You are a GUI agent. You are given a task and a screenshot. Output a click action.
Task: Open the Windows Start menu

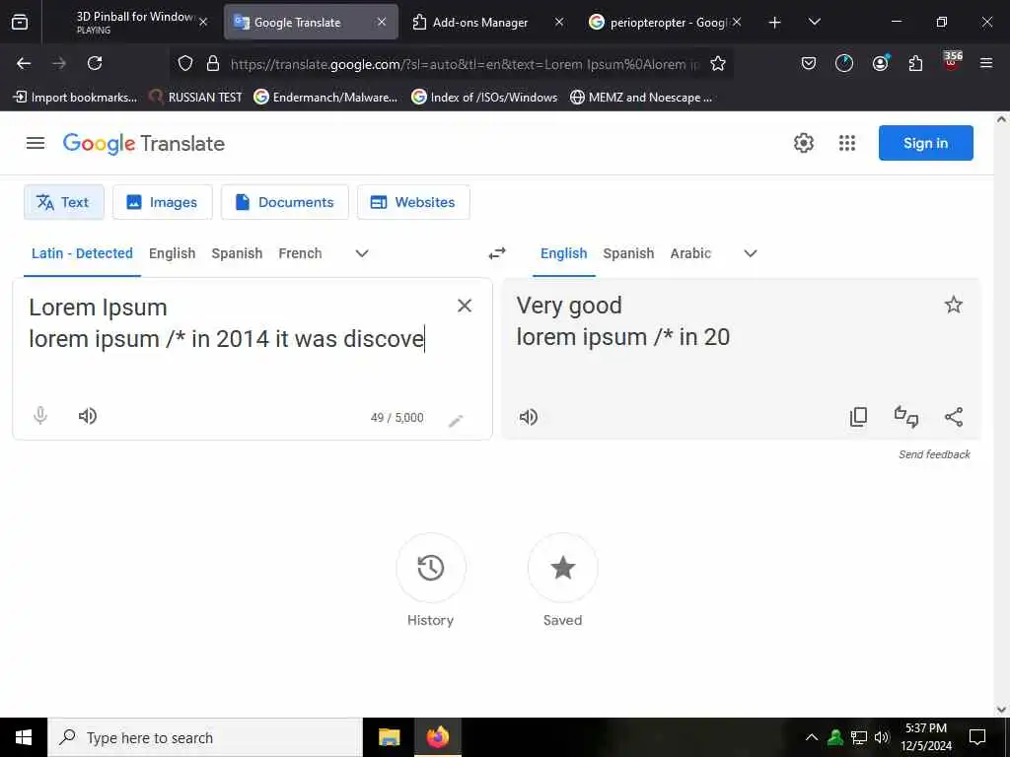point(24,737)
